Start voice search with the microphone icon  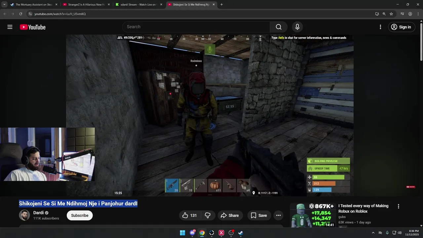tap(297, 27)
